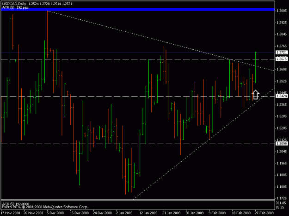
Task: Click the 5 Dec 2008 date label
Action: tap(55, 213)
